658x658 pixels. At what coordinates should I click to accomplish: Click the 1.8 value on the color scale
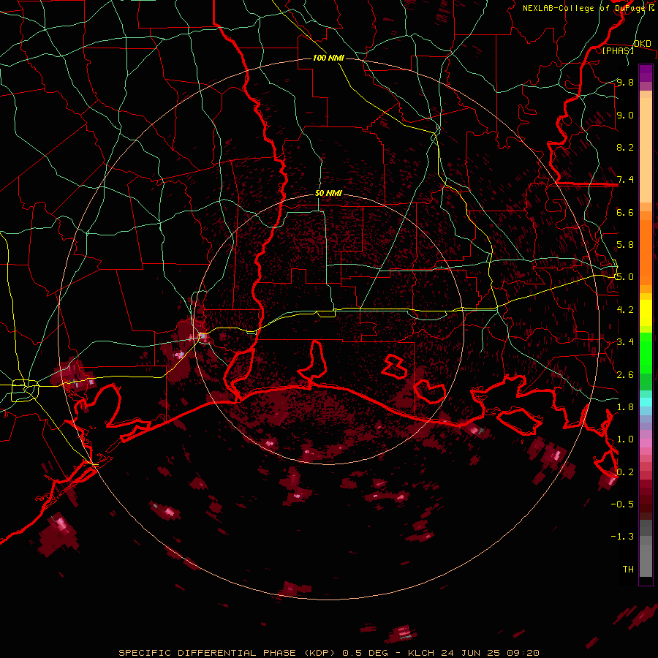pyautogui.click(x=625, y=407)
